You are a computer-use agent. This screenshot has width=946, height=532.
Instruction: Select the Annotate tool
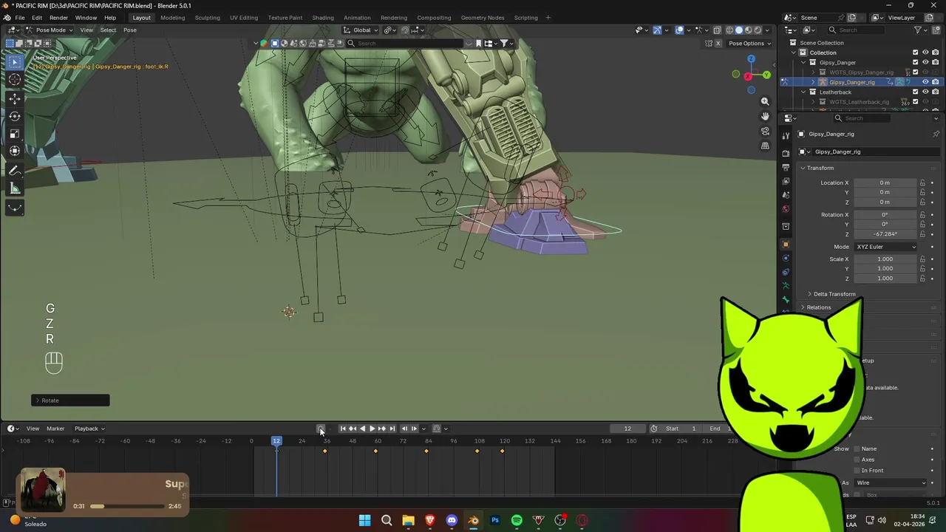(15, 171)
